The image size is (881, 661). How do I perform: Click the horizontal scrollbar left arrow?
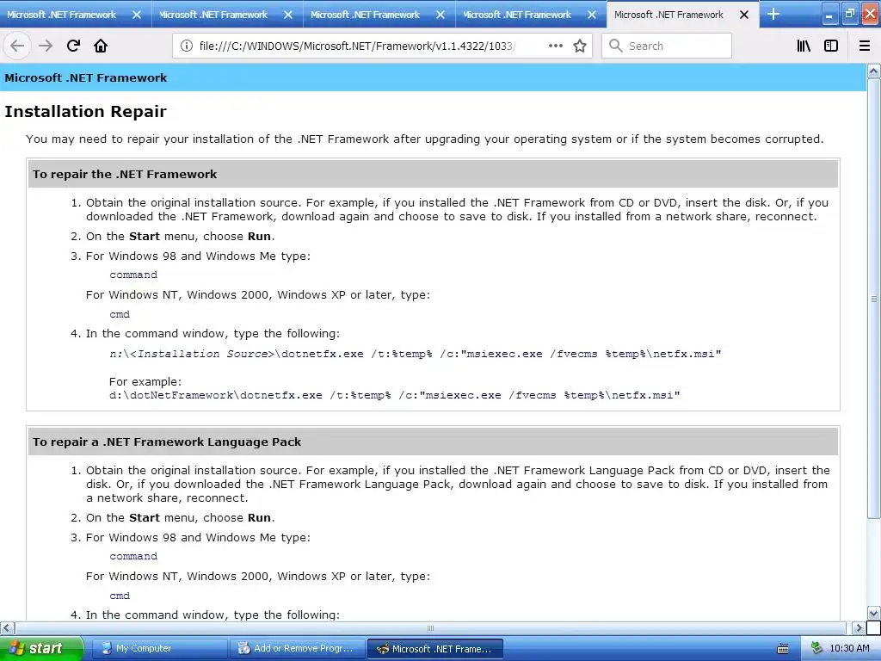tap(7, 627)
